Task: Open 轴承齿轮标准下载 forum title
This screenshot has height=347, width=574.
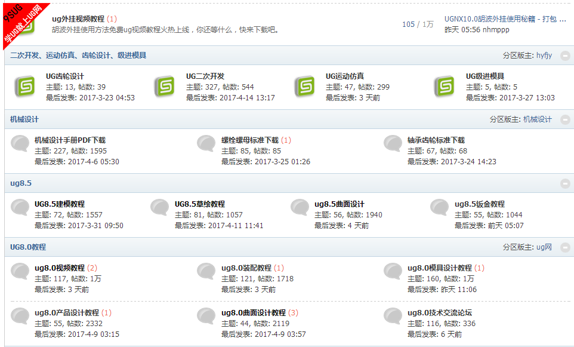Action: (436, 140)
